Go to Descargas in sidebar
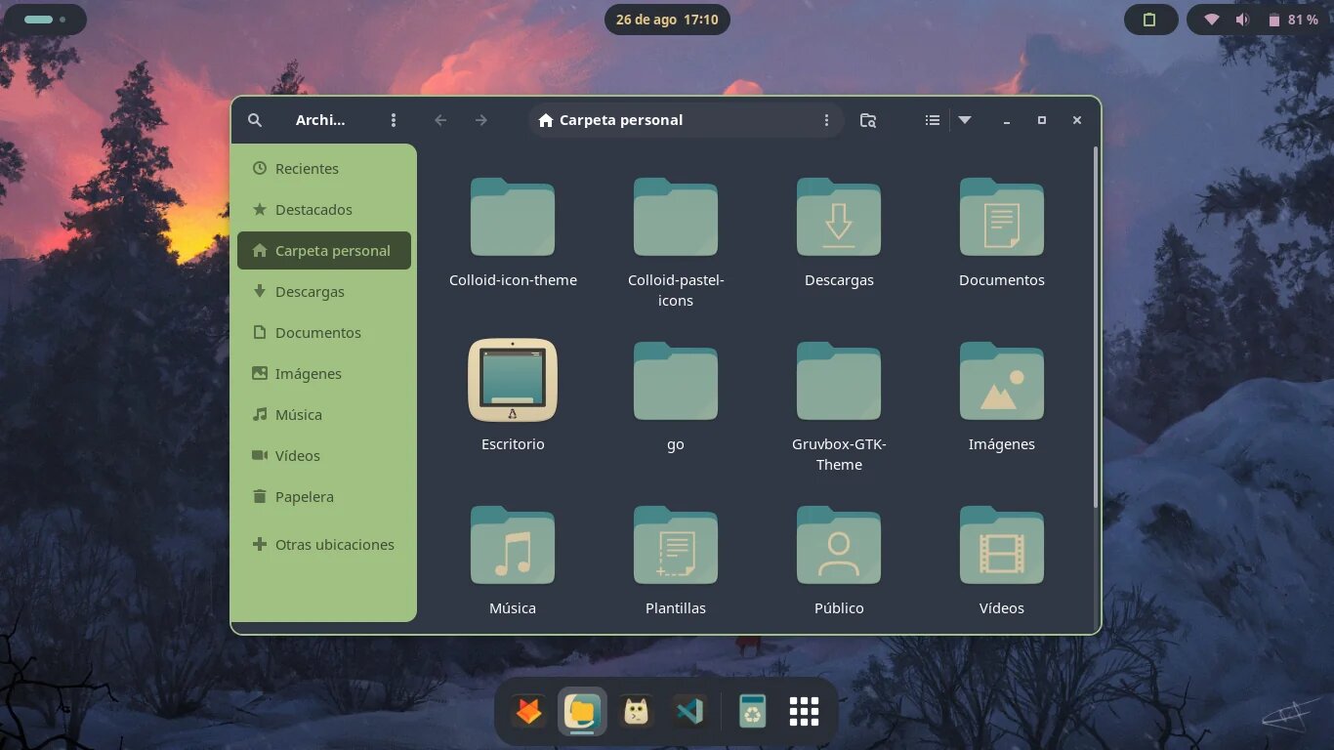 [x=324, y=292]
